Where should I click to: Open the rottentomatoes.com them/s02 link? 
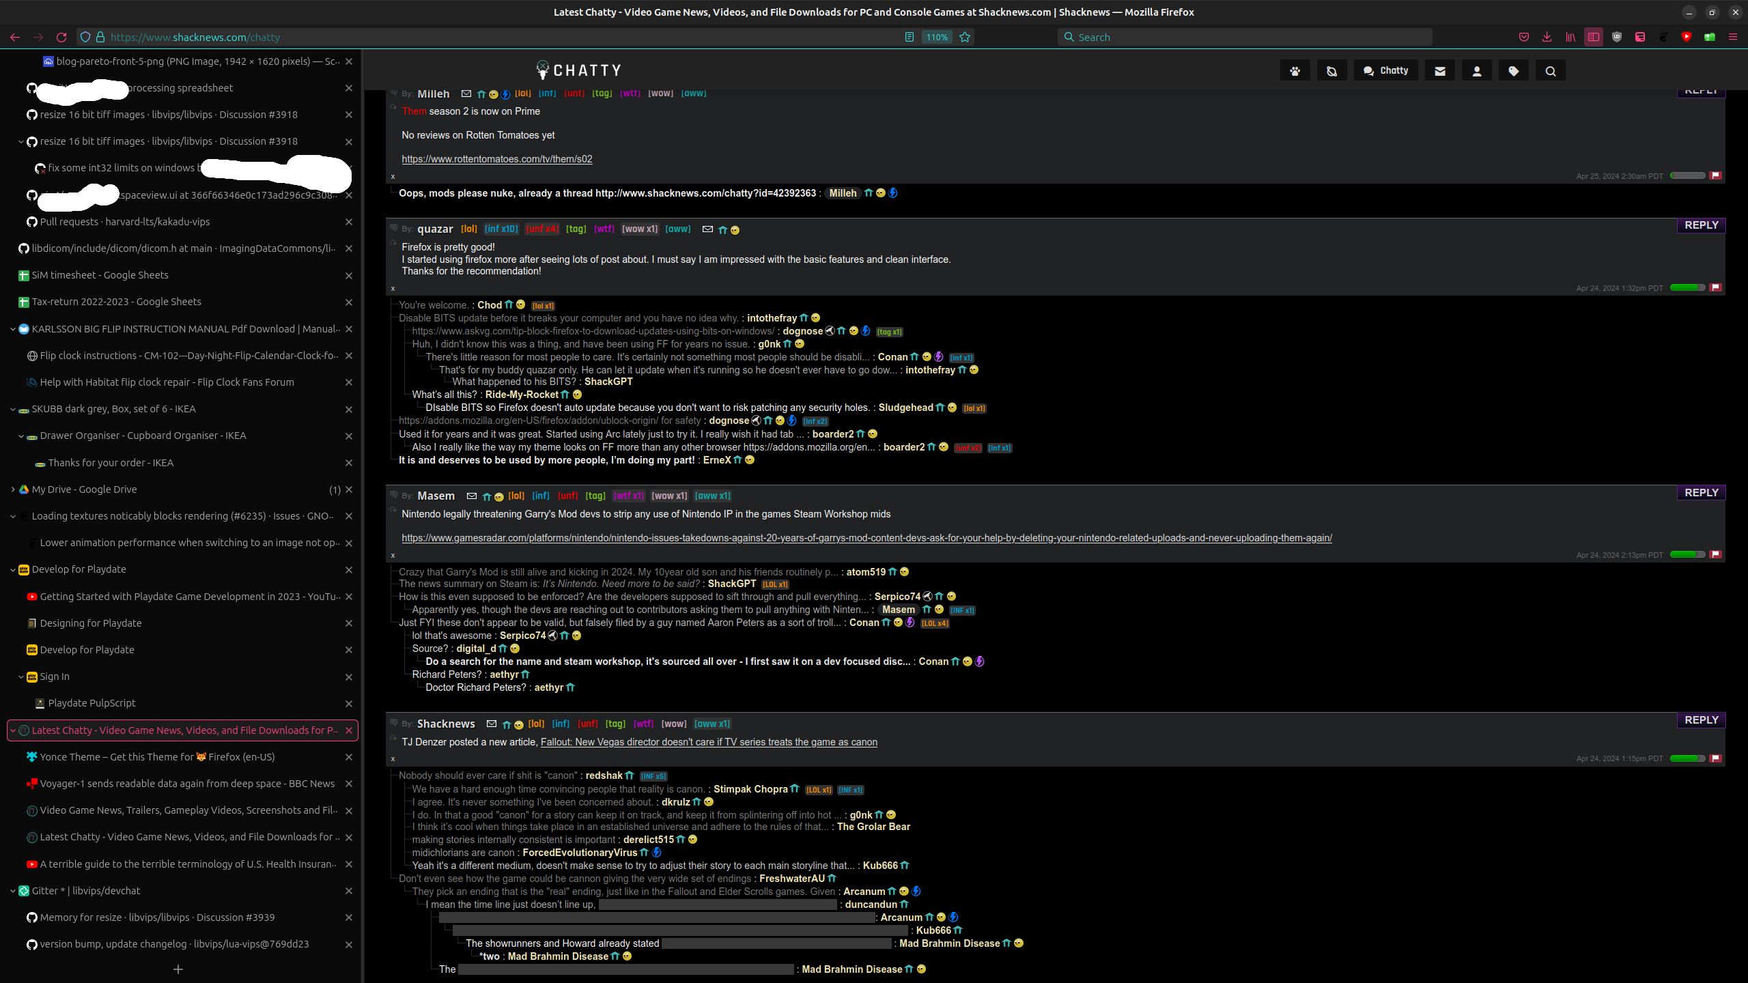pyautogui.click(x=497, y=159)
